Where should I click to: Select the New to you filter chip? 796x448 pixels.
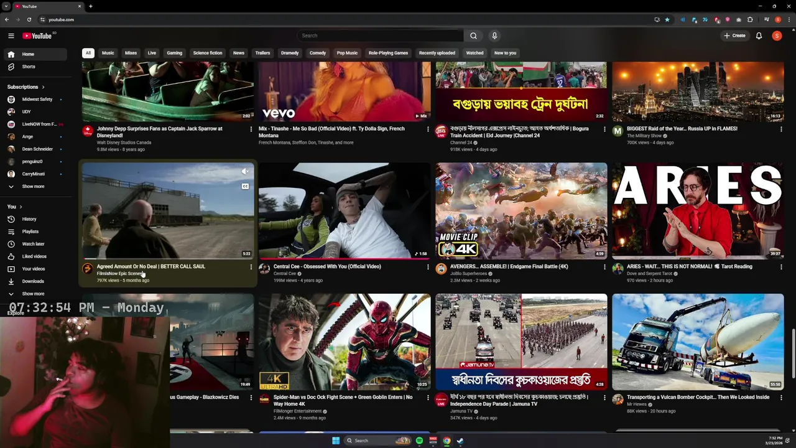click(505, 53)
